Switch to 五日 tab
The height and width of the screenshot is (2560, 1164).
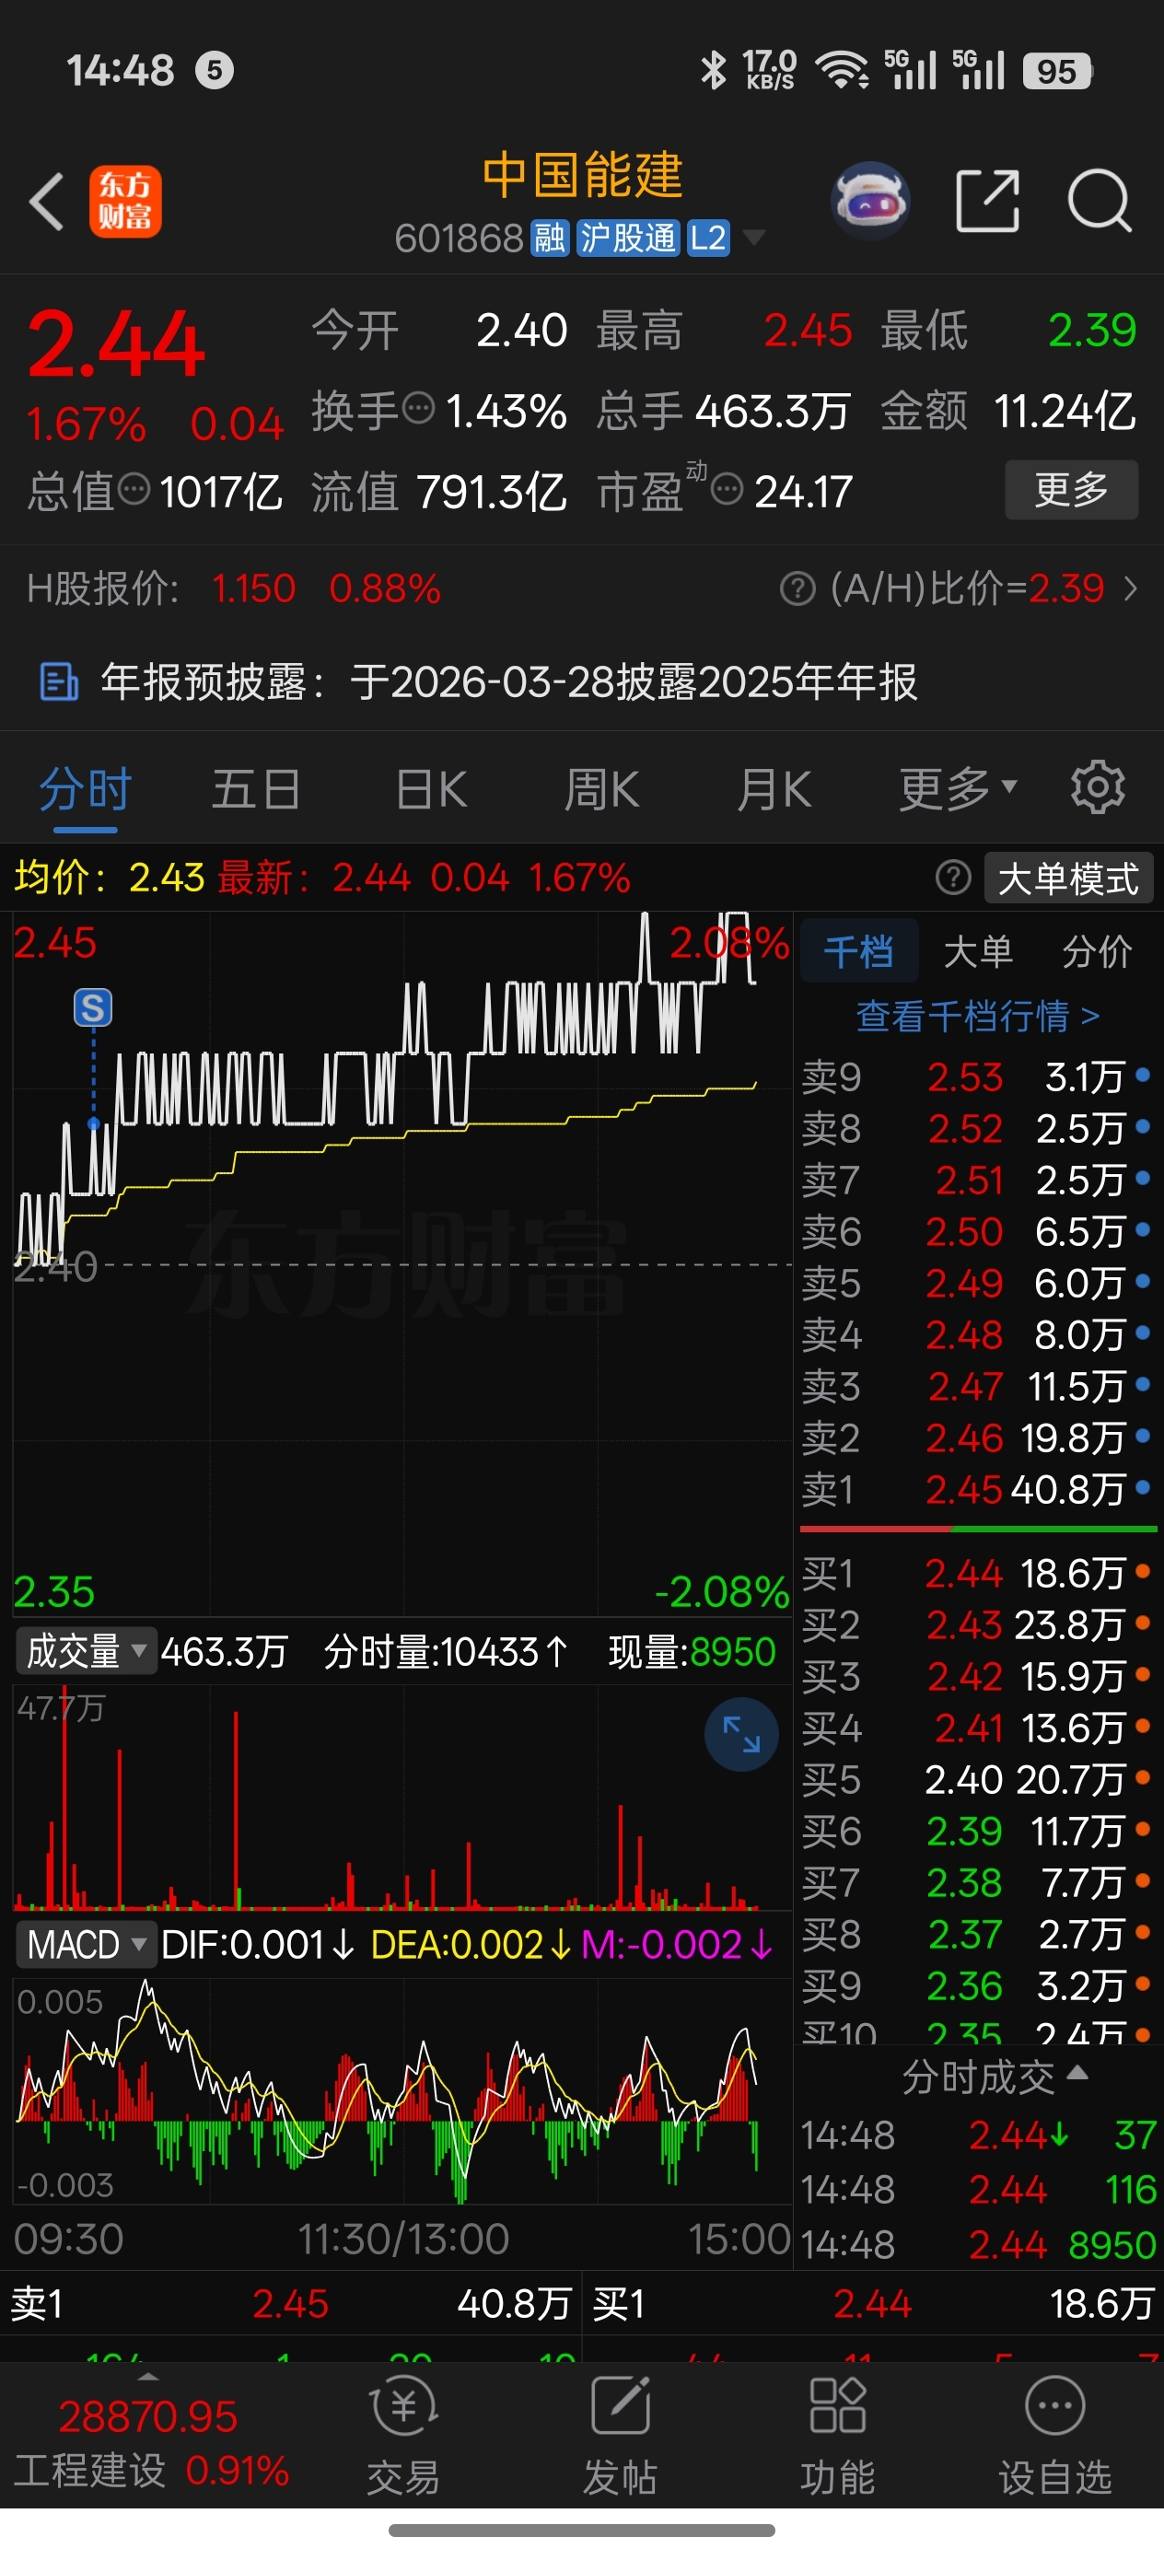point(256,789)
